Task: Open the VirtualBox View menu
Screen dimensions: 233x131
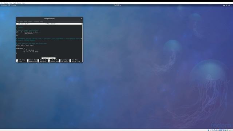Action: click(11, 3)
